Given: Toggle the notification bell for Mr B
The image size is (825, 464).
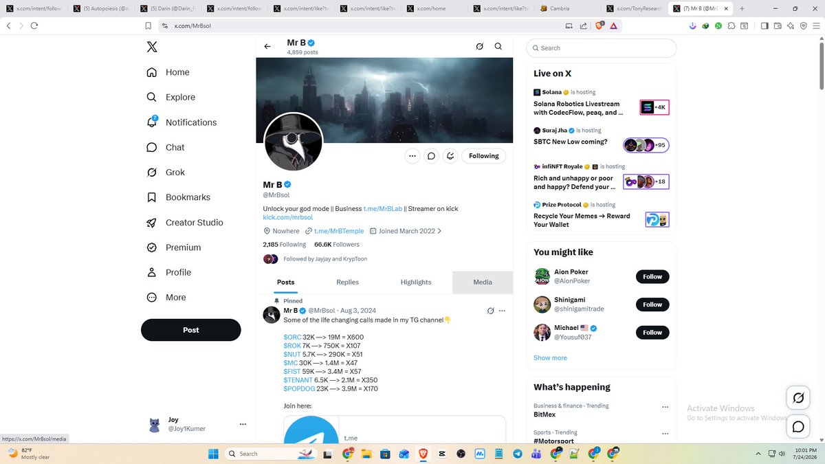Looking at the screenshot, I should coord(450,156).
